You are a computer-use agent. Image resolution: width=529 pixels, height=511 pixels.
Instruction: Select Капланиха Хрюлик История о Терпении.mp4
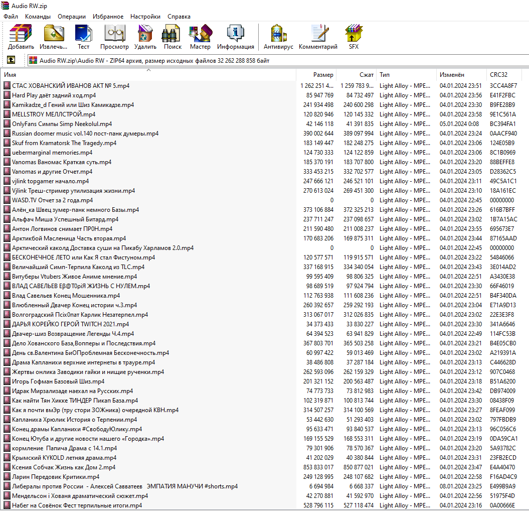75,420
